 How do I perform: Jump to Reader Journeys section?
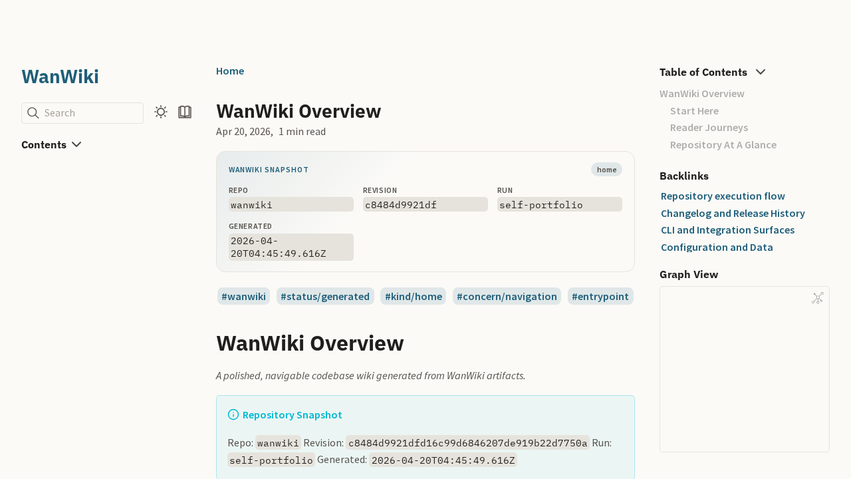709,128
